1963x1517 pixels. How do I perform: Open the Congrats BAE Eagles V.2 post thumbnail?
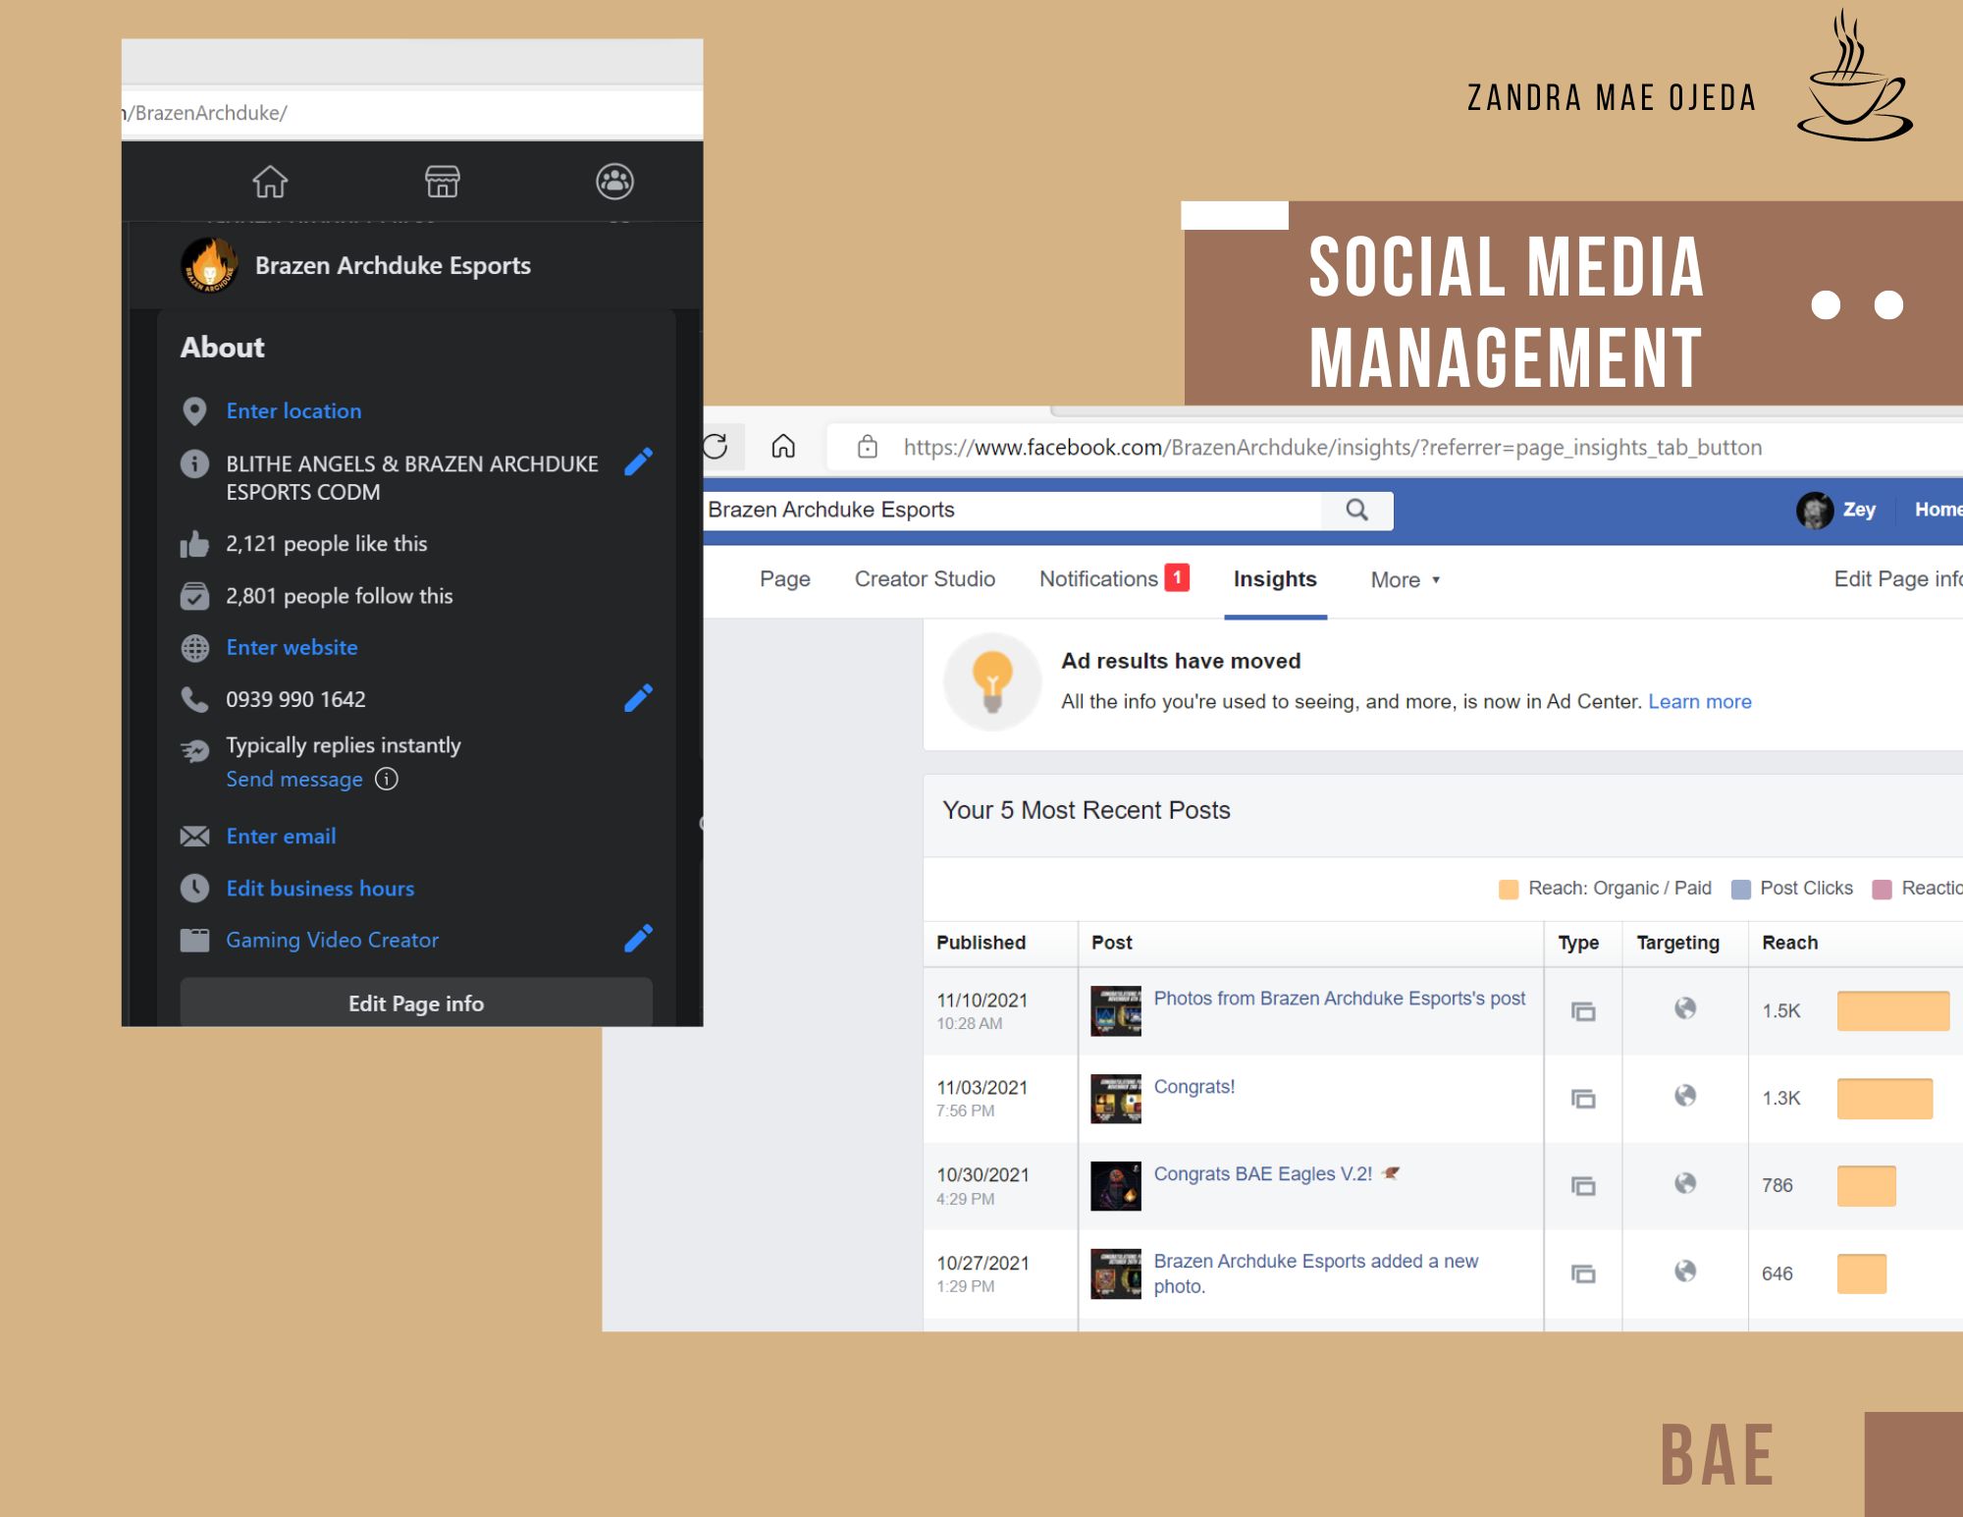[1116, 1186]
